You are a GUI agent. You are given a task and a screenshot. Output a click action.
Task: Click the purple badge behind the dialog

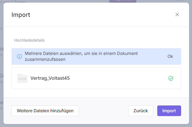(x=123, y=1)
